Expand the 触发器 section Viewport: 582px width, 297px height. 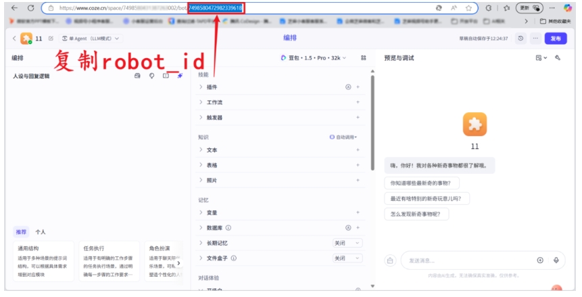click(201, 117)
